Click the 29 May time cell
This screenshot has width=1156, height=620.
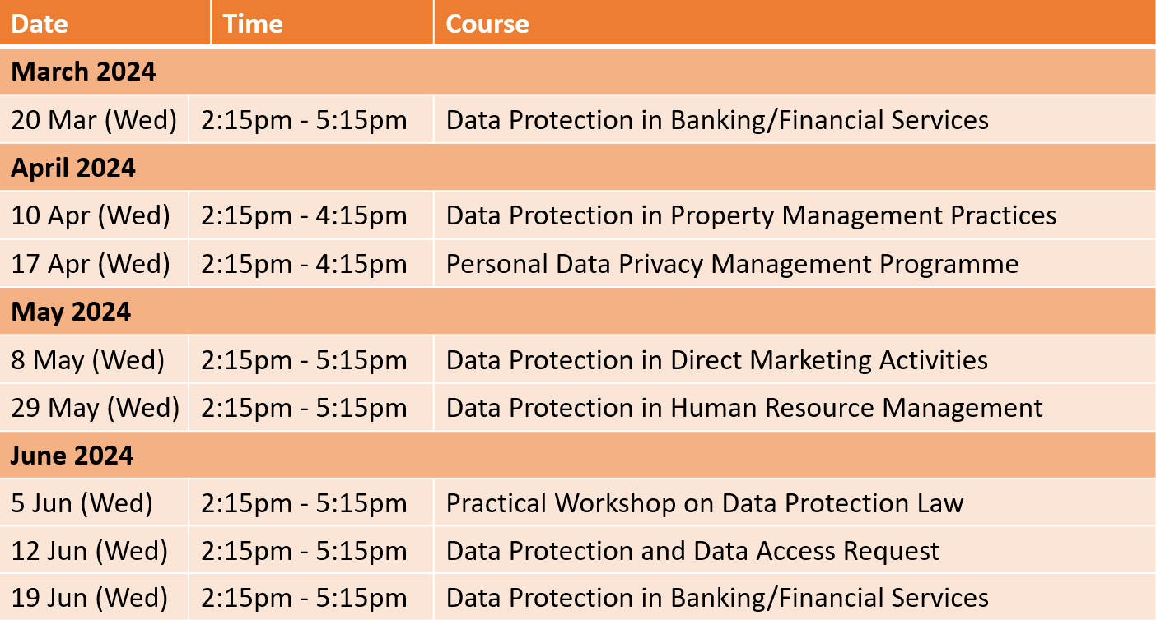pyautogui.click(x=311, y=408)
